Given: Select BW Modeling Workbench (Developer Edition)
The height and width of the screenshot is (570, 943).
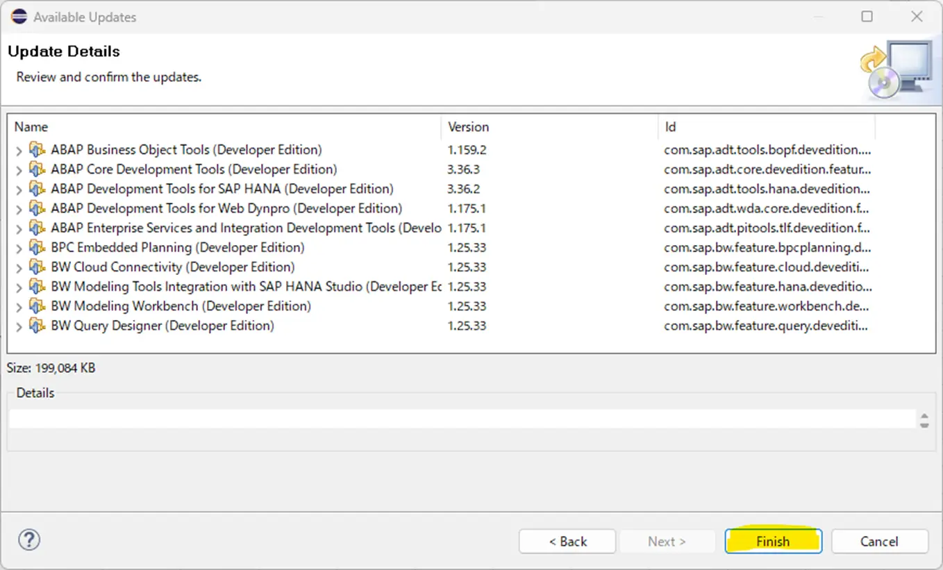Looking at the screenshot, I should coord(181,305).
